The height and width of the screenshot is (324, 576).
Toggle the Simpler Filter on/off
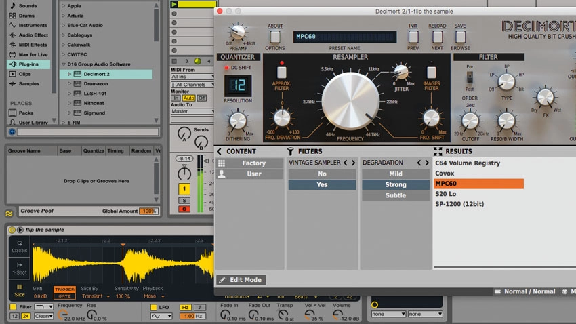(x=13, y=307)
